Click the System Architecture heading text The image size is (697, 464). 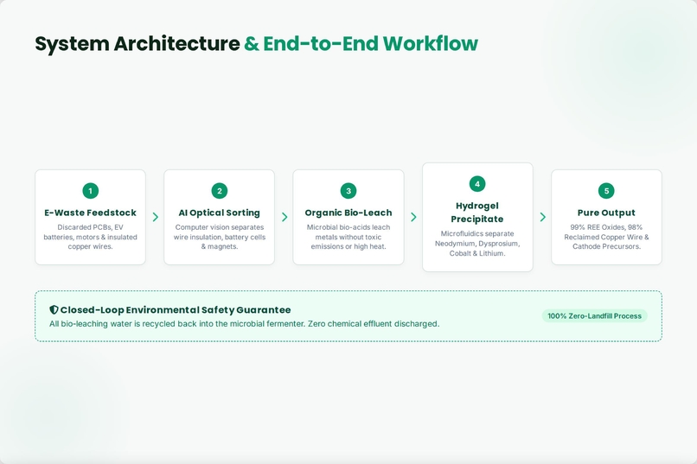(137, 43)
